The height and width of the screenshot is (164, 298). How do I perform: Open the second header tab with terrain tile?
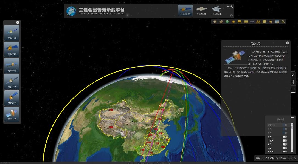pyautogui.click(x=201, y=10)
